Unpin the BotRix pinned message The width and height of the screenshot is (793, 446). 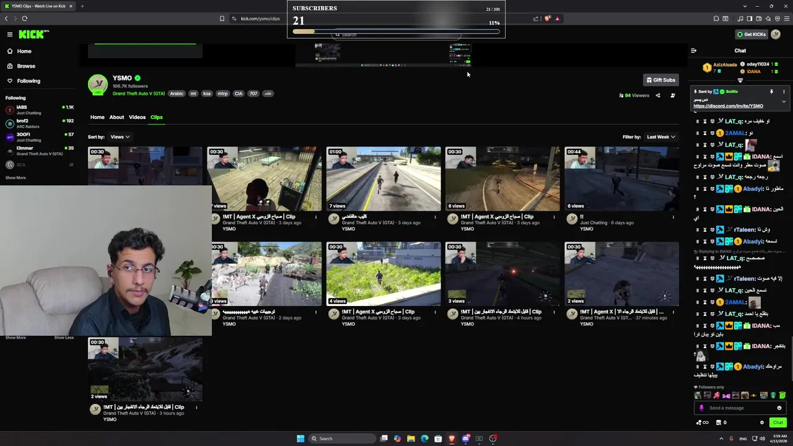771,92
